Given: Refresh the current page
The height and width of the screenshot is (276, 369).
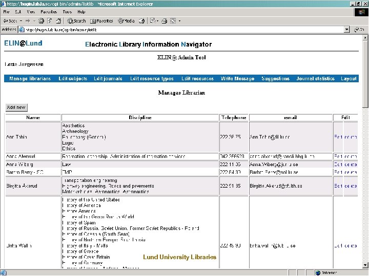Looking at the screenshot, I should point(50,21).
